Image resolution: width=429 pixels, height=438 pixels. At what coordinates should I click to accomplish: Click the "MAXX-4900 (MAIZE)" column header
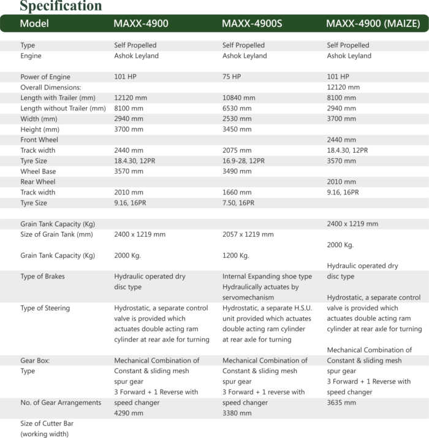click(373, 23)
